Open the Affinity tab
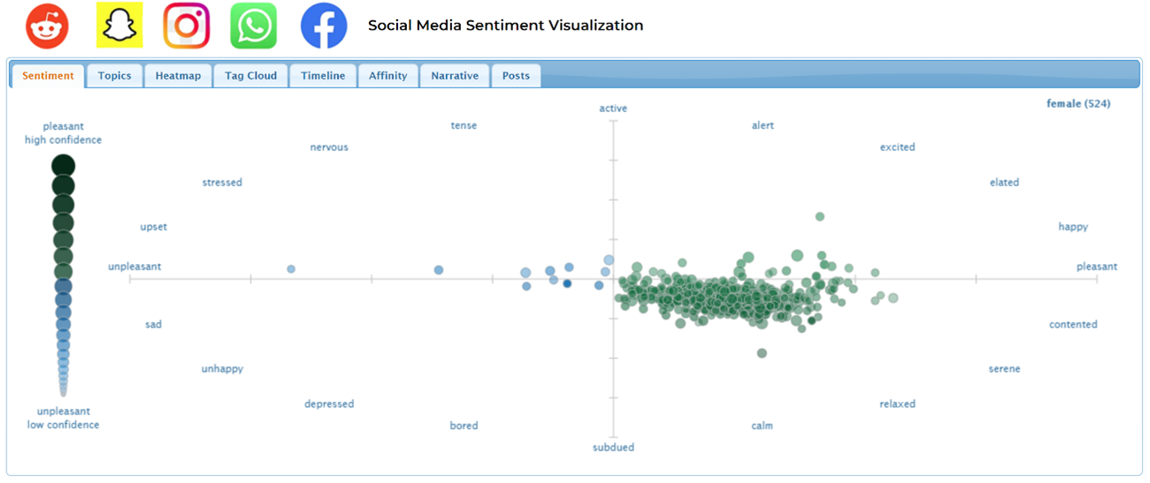Screen dimensions: 1150x483 (388, 76)
